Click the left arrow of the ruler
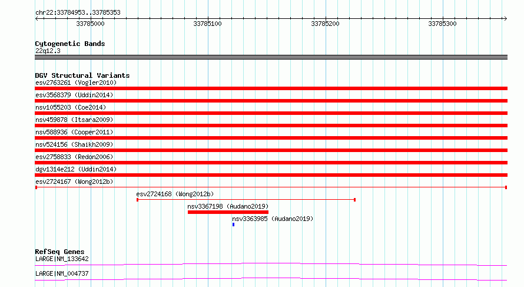The width and height of the screenshot is (524, 287). [x=37, y=18]
